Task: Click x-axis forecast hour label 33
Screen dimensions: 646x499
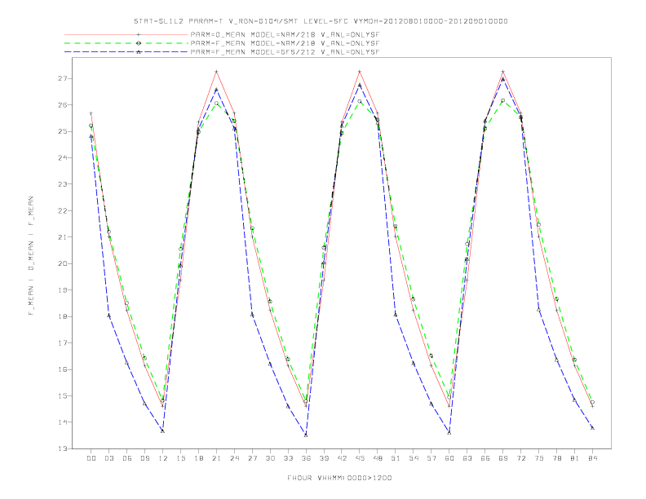Action: coord(288,458)
